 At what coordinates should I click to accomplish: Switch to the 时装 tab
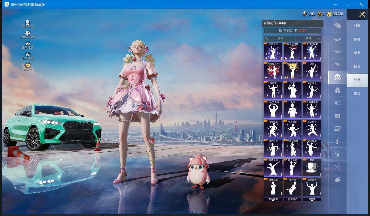pos(357,26)
